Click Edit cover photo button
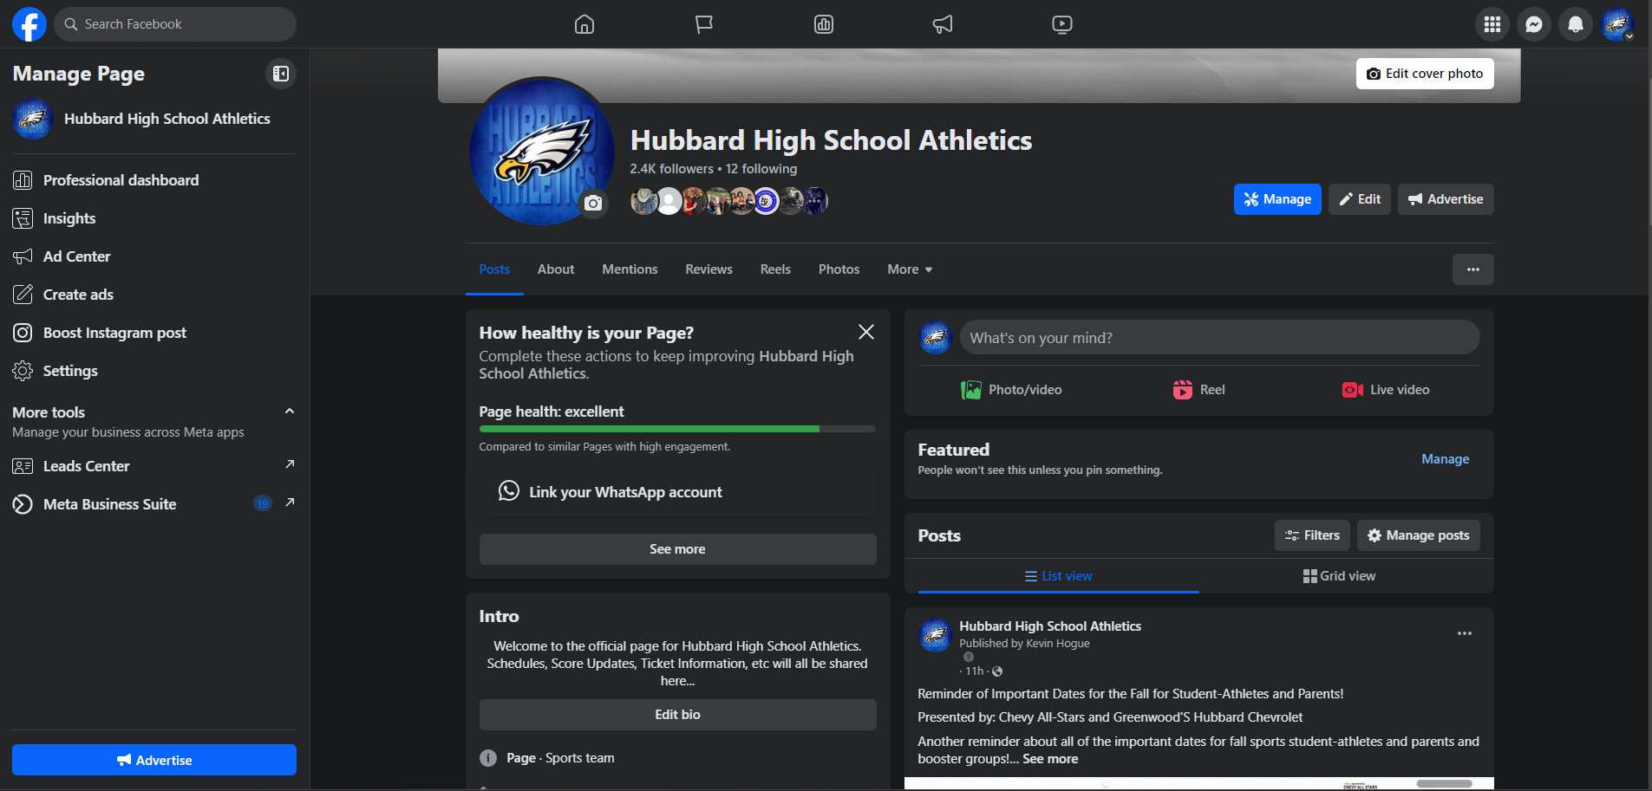Viewport: 1652px width, 791px height. coord(1425,74)
